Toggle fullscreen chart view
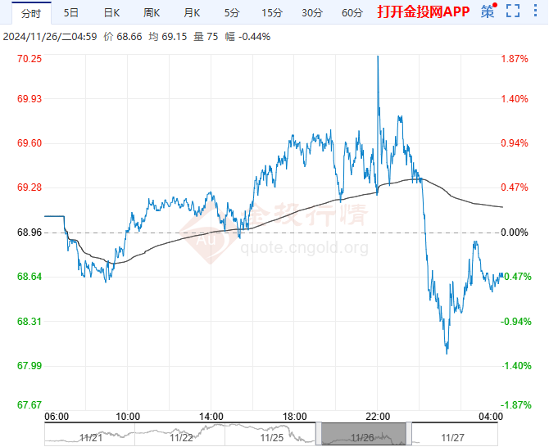This screenshot has height=447, width=549. (x=513, y=11)
